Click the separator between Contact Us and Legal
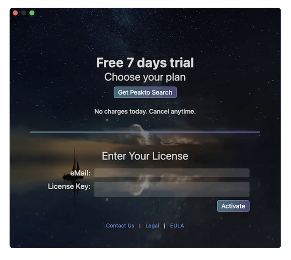291x260 pixels. click(140, 226)
